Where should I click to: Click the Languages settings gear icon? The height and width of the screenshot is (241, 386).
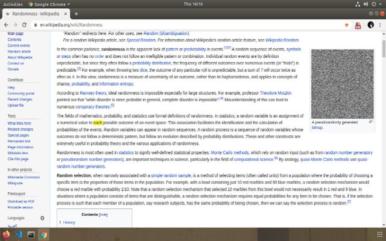(42, 218)
